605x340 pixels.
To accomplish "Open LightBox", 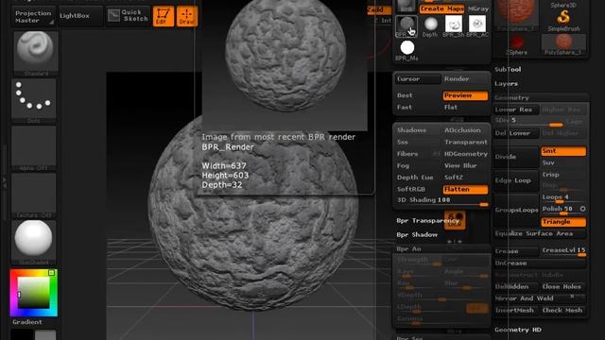I will (79, 16).
